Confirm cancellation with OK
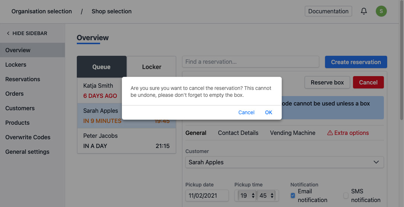Screen dimensions: 404x207 (268, 112)
